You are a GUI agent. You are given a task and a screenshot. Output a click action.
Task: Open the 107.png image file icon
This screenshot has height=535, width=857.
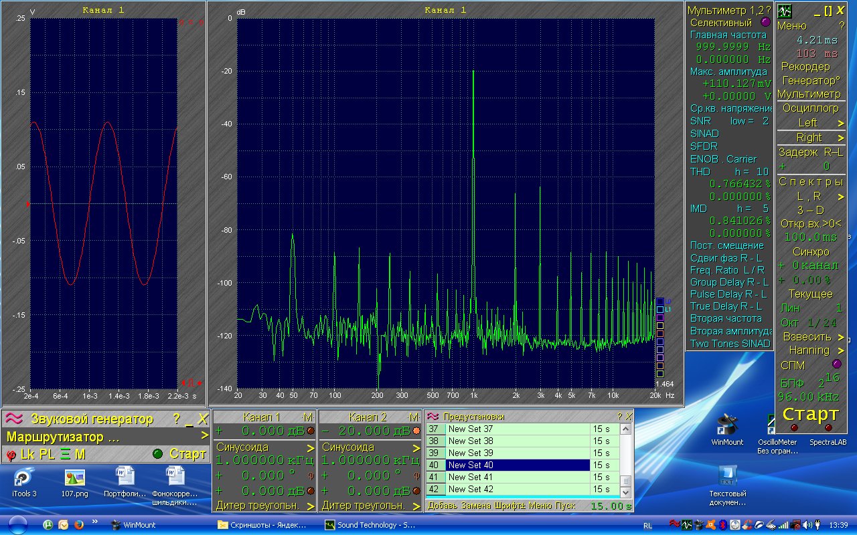point(74,477)
